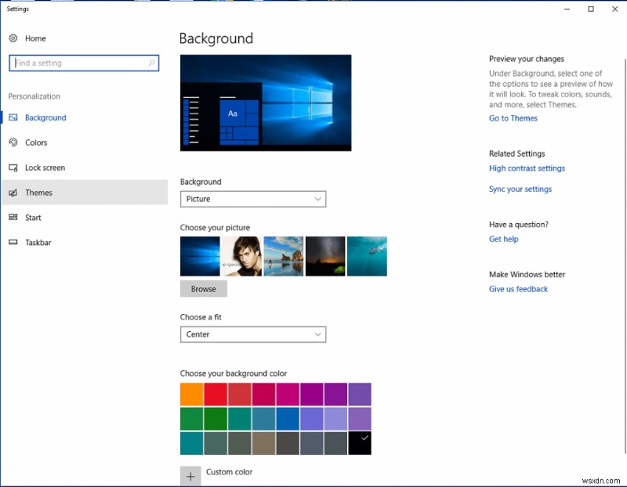This screenshot has width=627, height=487.
Task: Select the orange background color swatch
Action: pyautogui.click(x=191, y=394)
